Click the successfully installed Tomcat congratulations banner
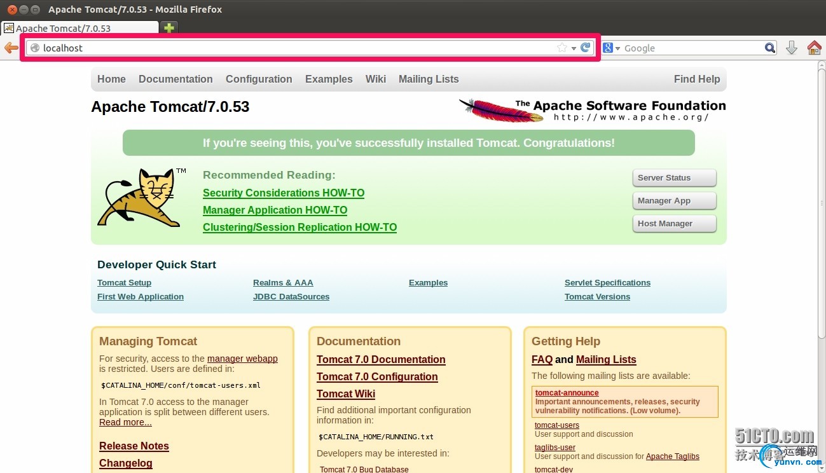This screenshot has width=826, height=473. click(x=409, y=143)
